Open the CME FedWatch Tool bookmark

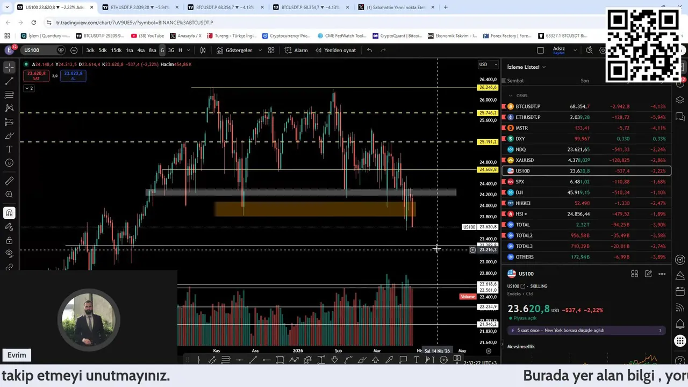pyautogui.click(x=341, y=35)
